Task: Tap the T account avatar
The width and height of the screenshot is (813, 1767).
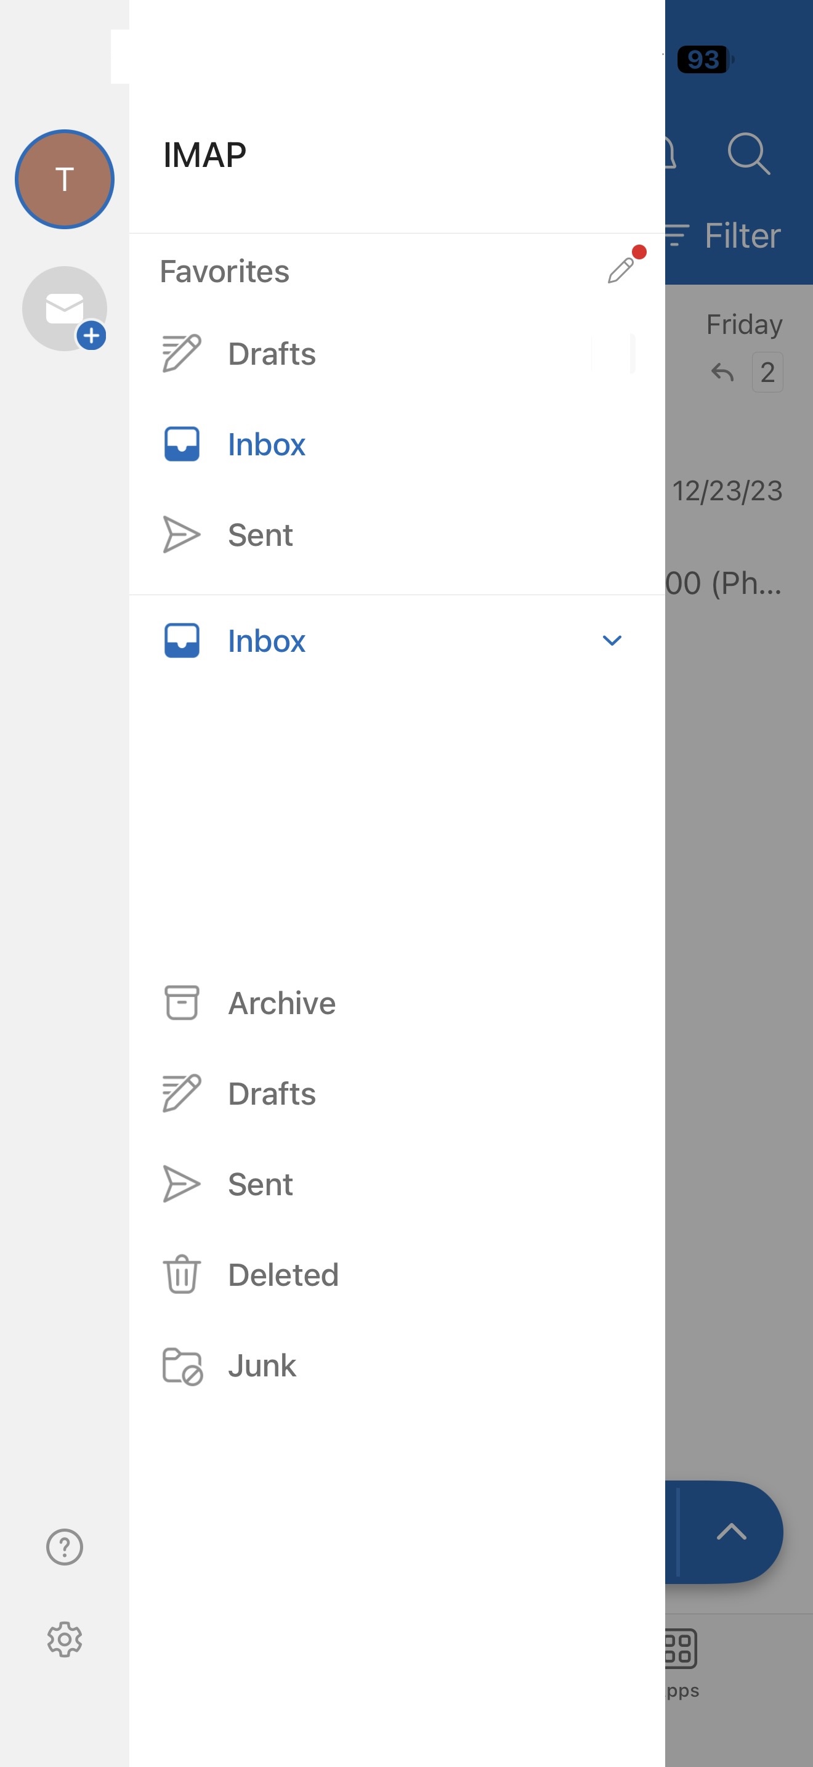Action: tap(65, 179)
